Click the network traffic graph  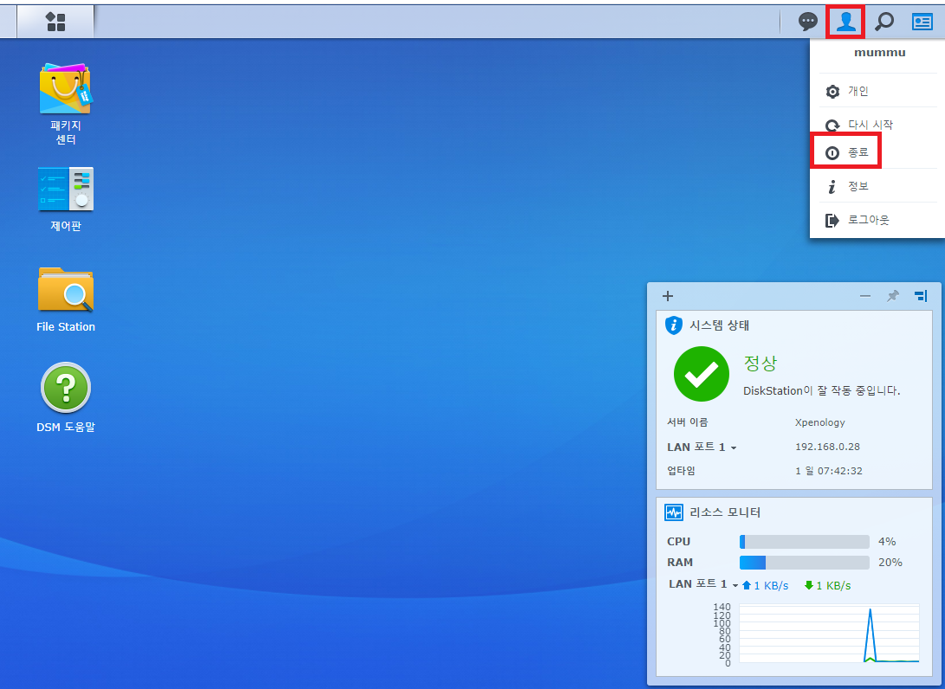[x=829, y=634]
